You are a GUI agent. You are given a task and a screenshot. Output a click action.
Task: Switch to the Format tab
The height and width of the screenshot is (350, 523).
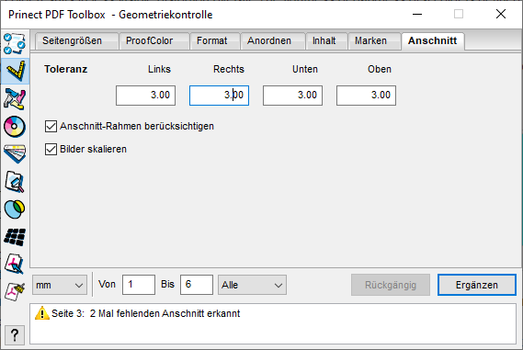215,41
